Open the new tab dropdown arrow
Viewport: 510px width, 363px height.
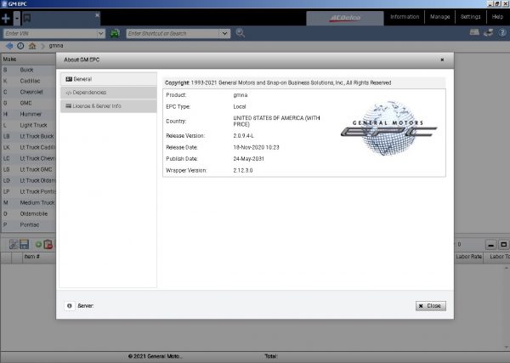coord(17,18)
